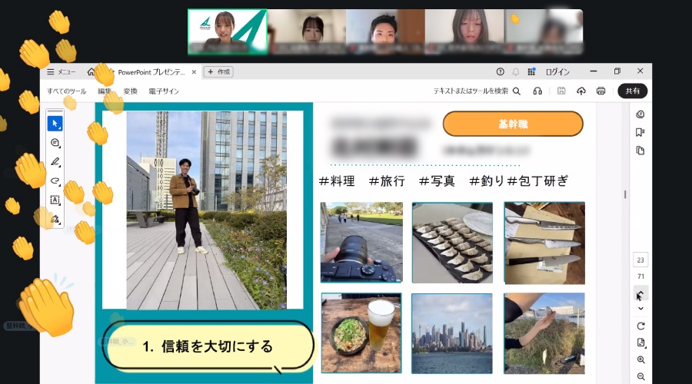
Task: Click the fishing catch photo thumbnail
Action: (544, 334)
